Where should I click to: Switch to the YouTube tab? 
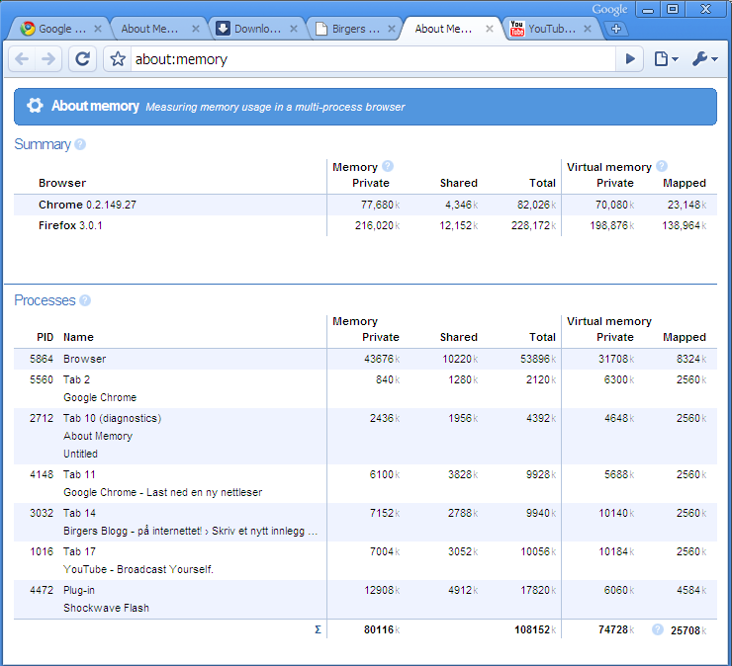(543, 29)
